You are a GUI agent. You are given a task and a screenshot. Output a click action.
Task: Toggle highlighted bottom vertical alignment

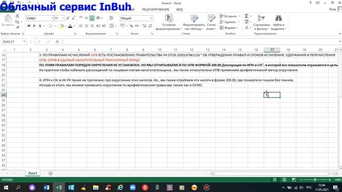coord(92,18)
